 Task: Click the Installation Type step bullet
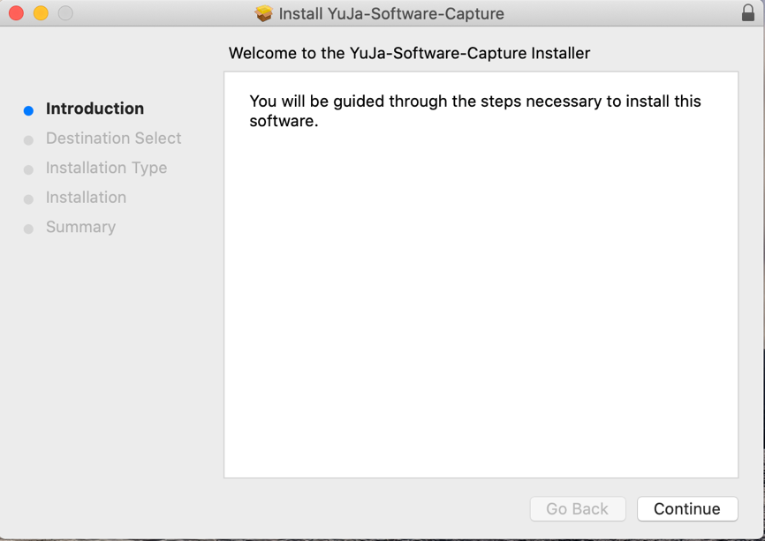(x=28, y=169)
